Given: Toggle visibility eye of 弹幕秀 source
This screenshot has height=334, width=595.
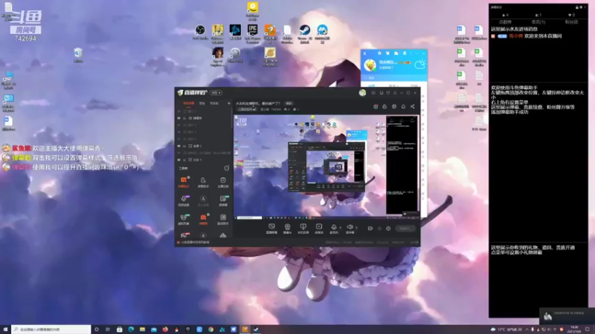Looking at the screenshot, I should coord(179,118).
